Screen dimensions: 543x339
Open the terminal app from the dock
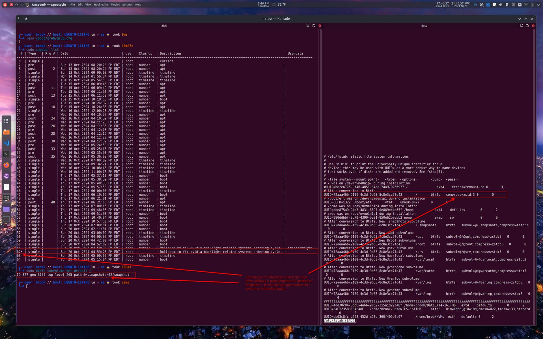[6, 154]
